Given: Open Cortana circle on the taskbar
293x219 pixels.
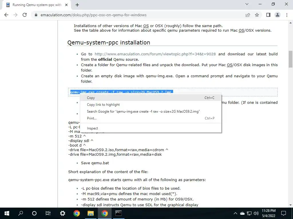Looking at the screenshot, I should coord(34,213).
